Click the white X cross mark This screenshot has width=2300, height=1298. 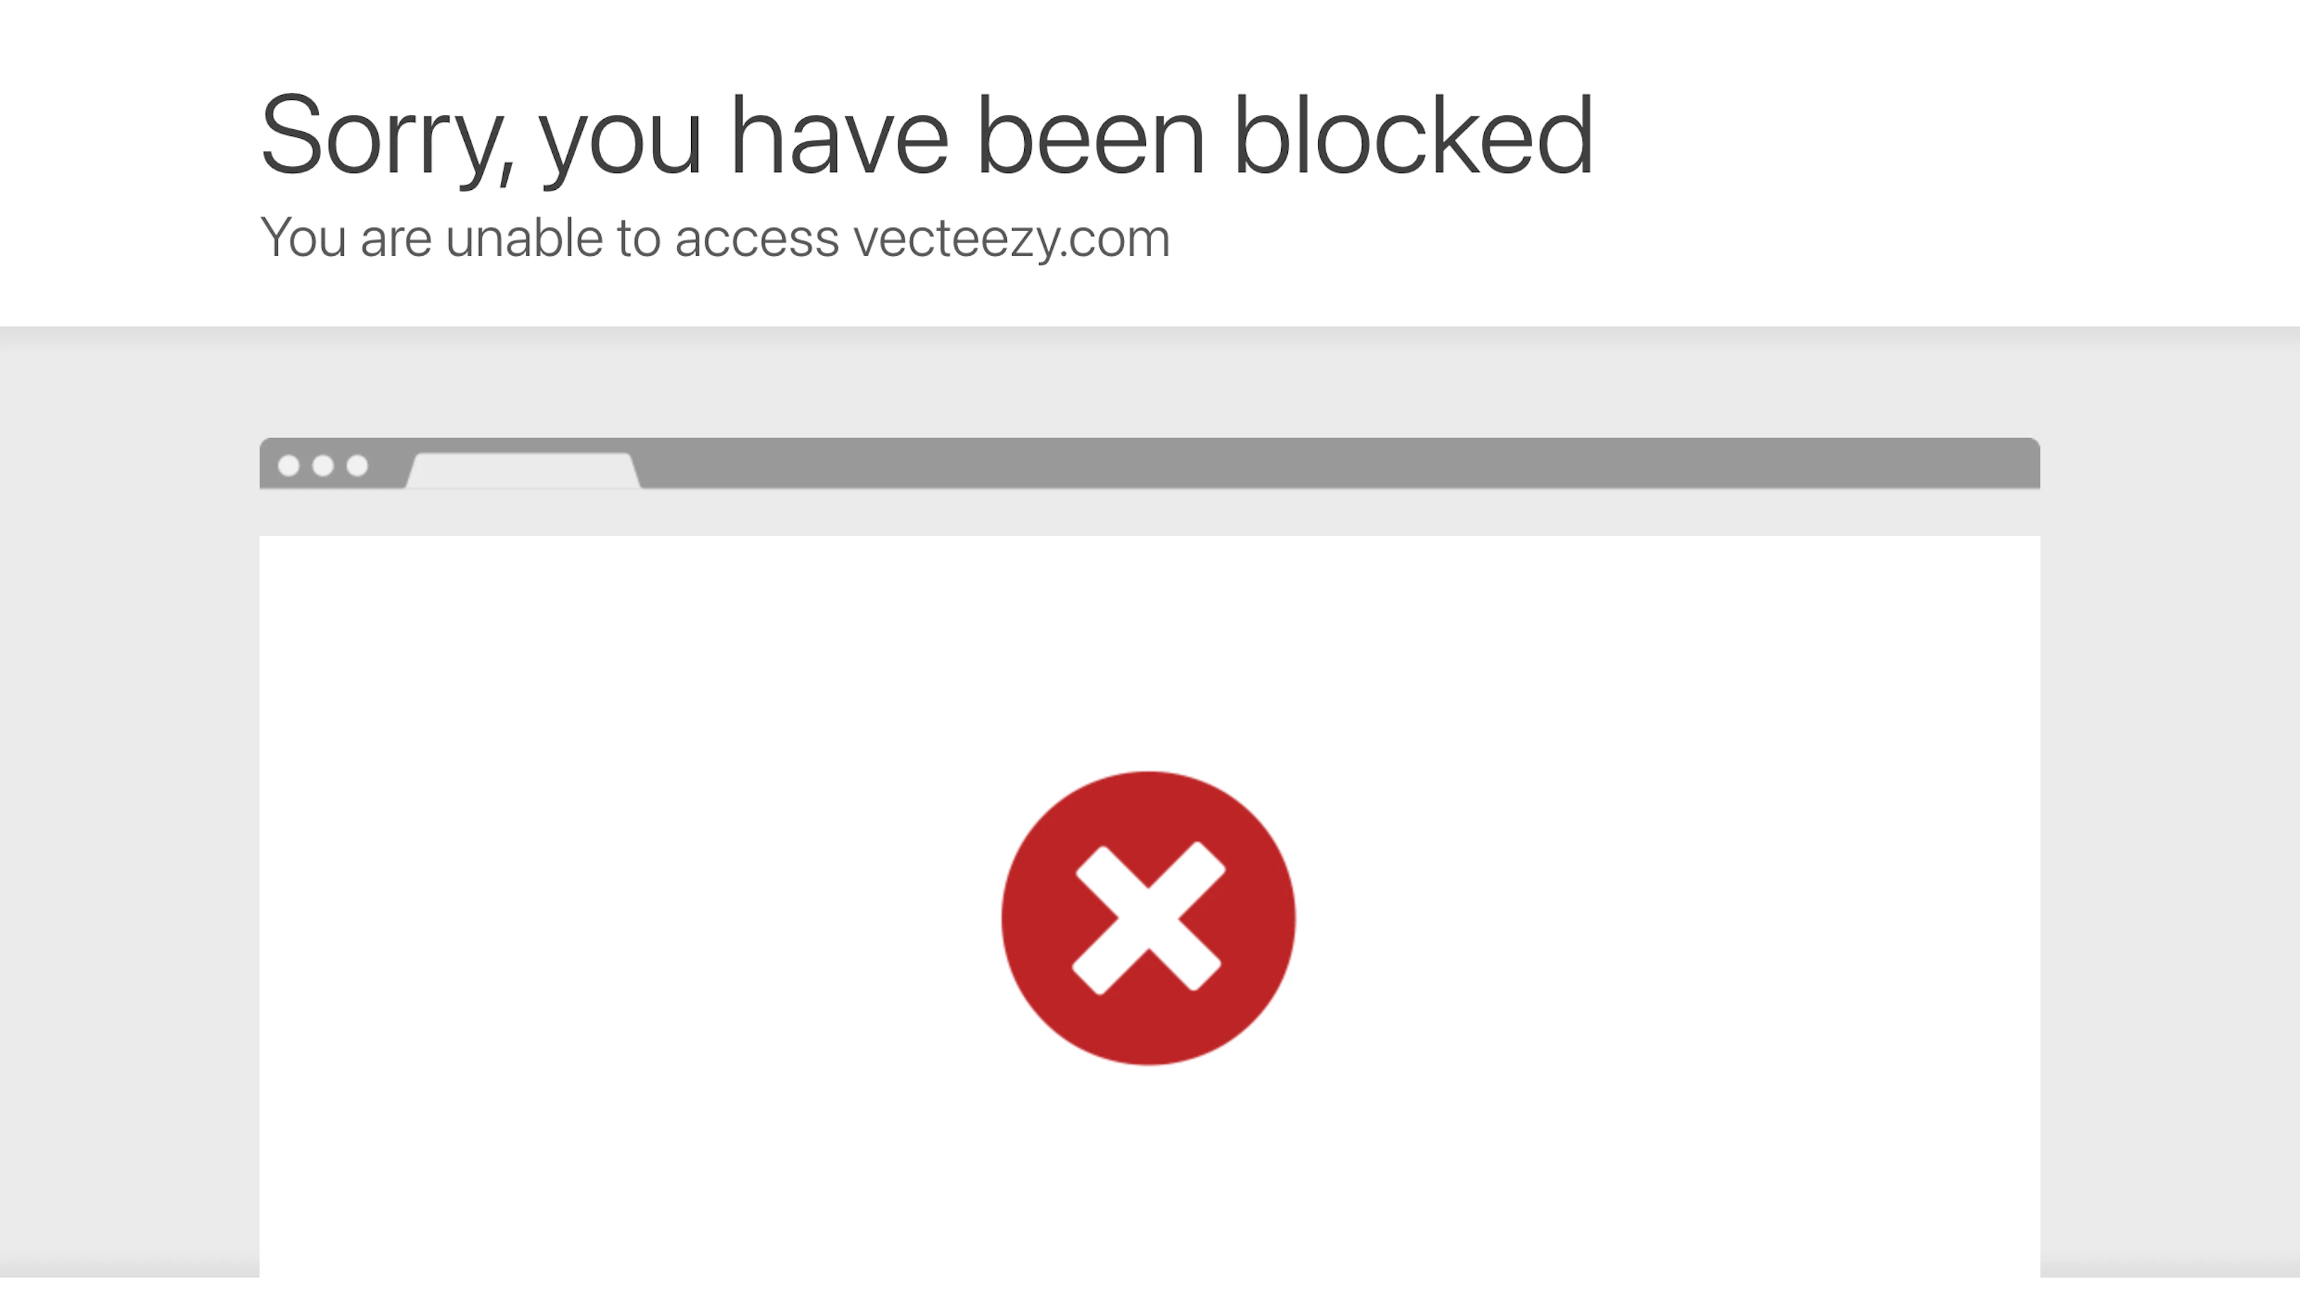[1148, 918]
